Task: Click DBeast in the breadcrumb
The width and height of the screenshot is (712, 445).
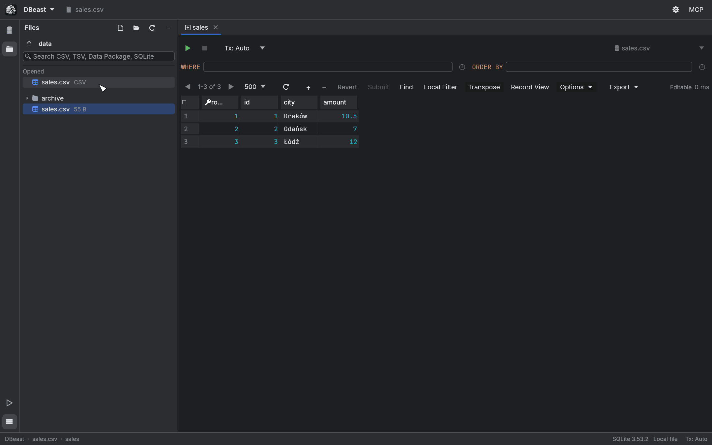Action: tap(15, 439)
